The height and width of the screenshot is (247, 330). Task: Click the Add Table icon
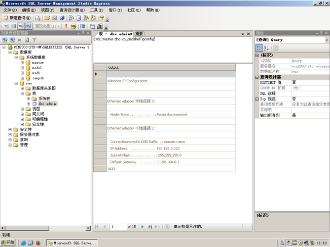pos(93,26)
